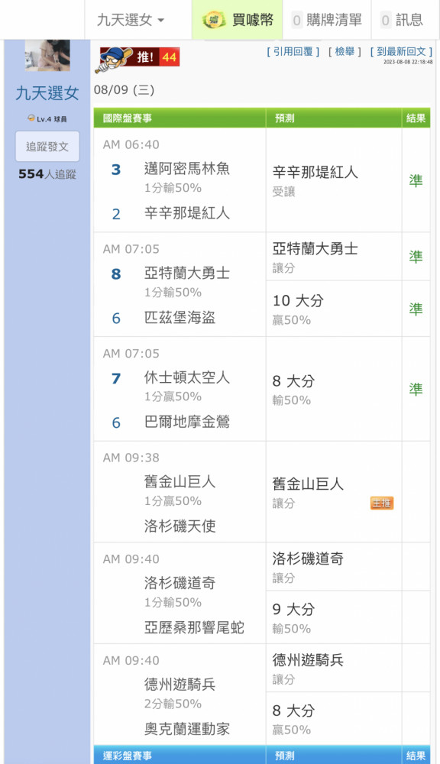
Task: Click the 引用回覆 link
Action: (293, 52)
